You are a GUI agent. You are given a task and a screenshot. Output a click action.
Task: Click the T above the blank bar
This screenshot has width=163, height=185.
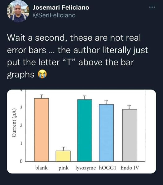tap(41, 96)
